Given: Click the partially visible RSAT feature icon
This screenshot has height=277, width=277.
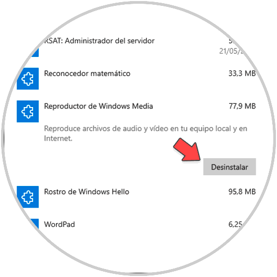Looking at the screenshot, I should coord(35,53).
